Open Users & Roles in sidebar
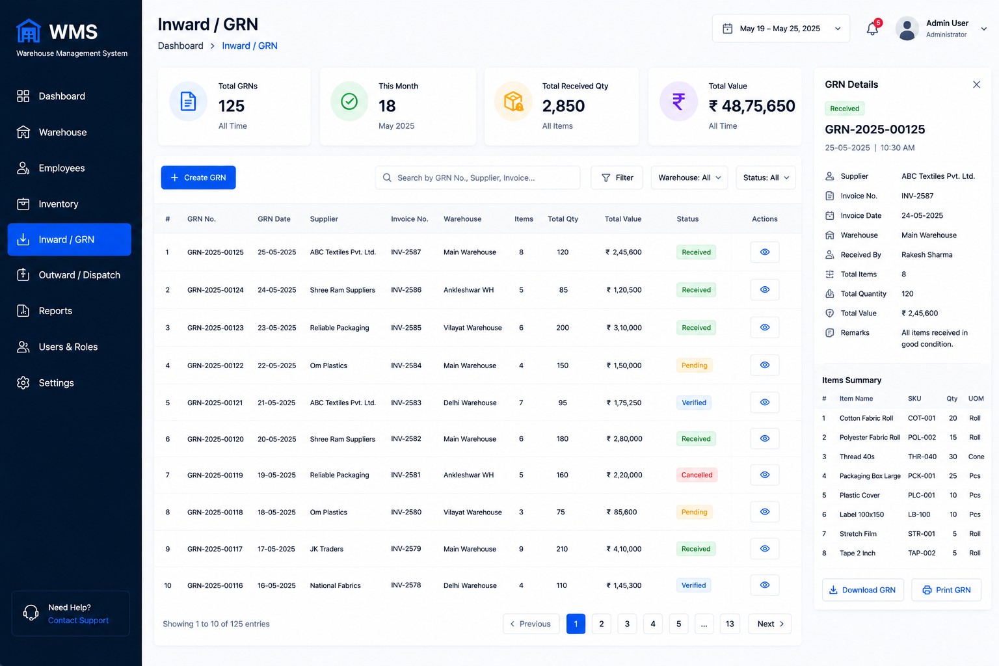This screenshot has height=666, width=999. [69, 347]
